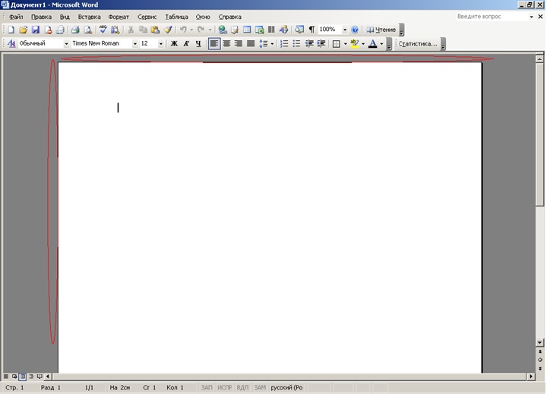Undo the last action
Viewport: 547px width, 394px height.
tap(184, 30)
